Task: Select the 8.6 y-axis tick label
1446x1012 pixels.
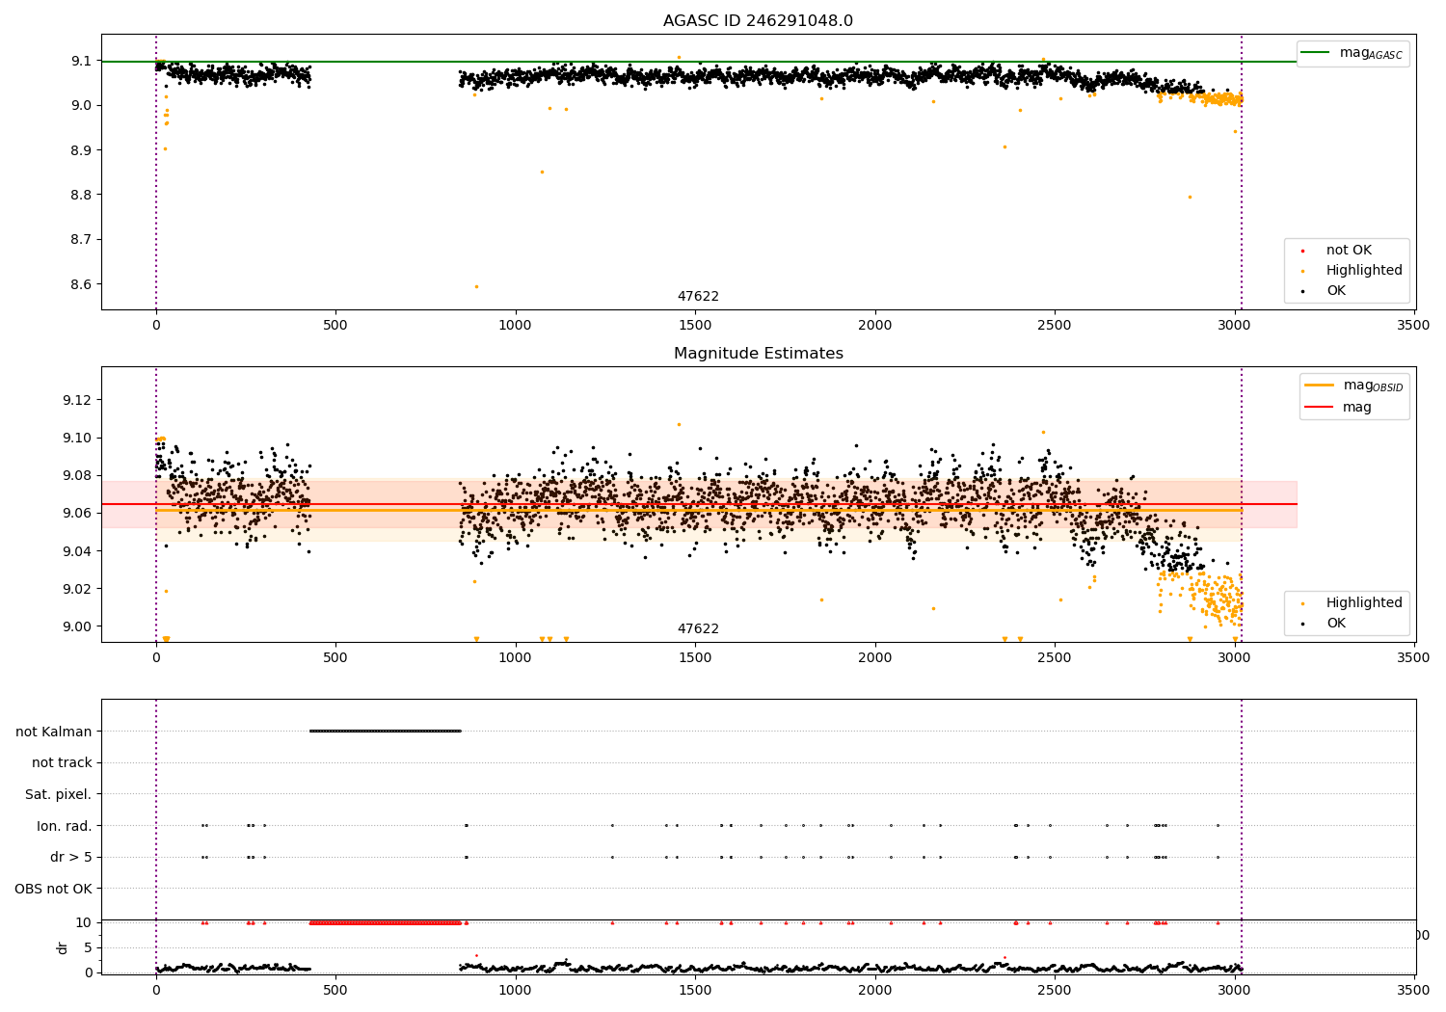Action: coord(83,284)
